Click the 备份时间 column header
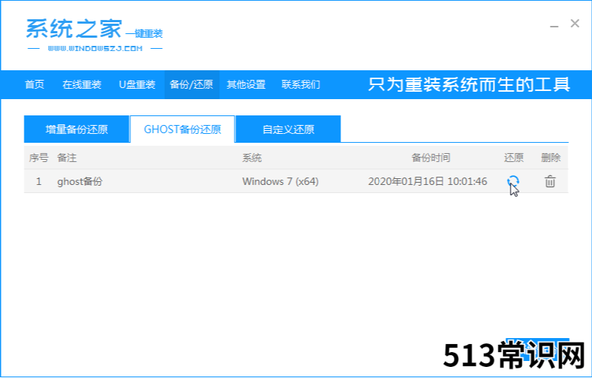Viewport: 592px width, 378px height. pyautogui.click(x=431, y=158)
